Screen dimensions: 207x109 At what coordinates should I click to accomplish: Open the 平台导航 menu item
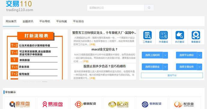point(45,21)
